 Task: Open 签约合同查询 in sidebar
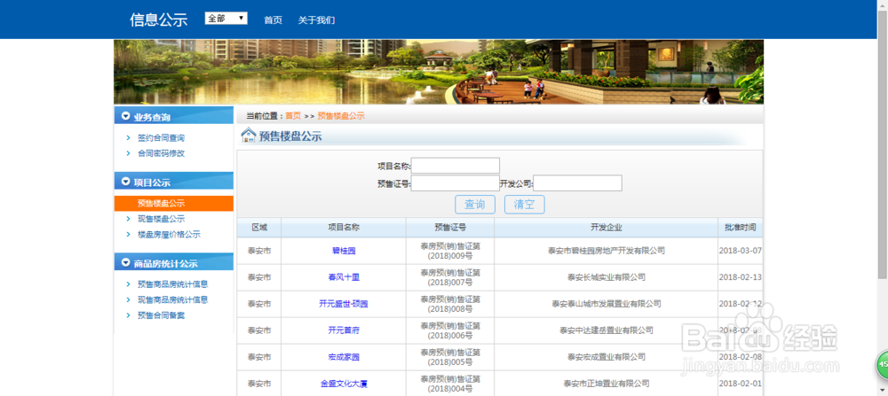(162, 138)
